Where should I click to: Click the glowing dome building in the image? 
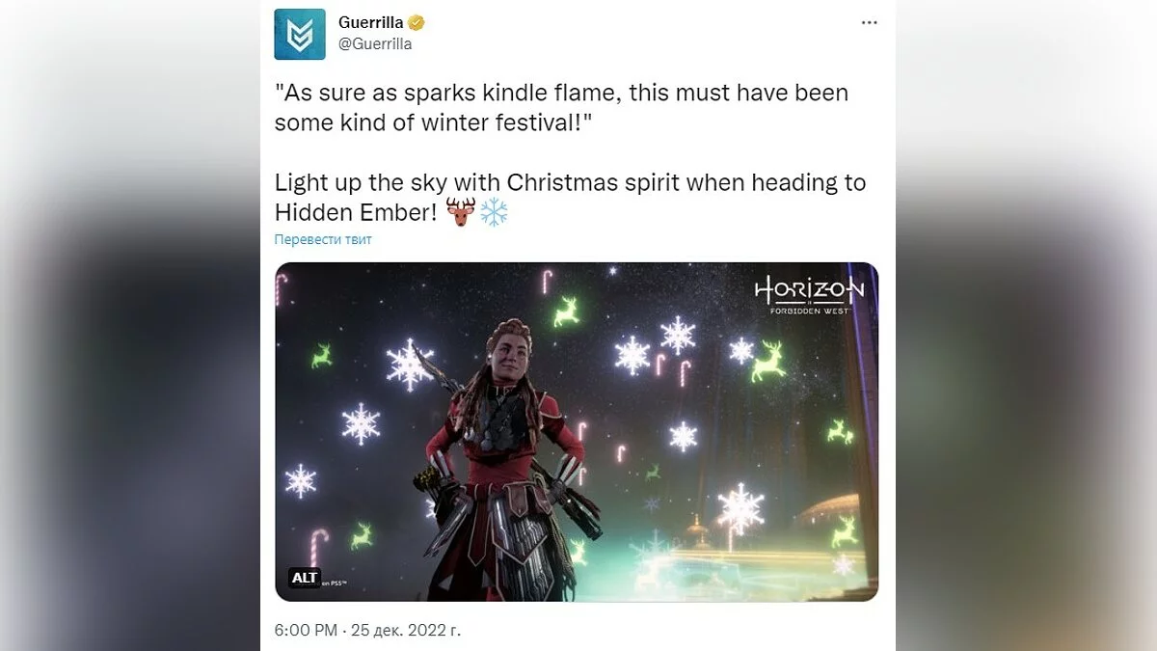click(x=831, y=511)
